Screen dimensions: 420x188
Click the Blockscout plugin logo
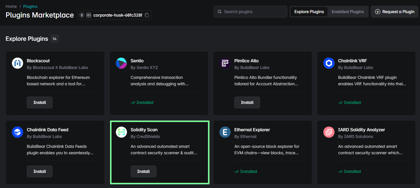click(18, 63)
